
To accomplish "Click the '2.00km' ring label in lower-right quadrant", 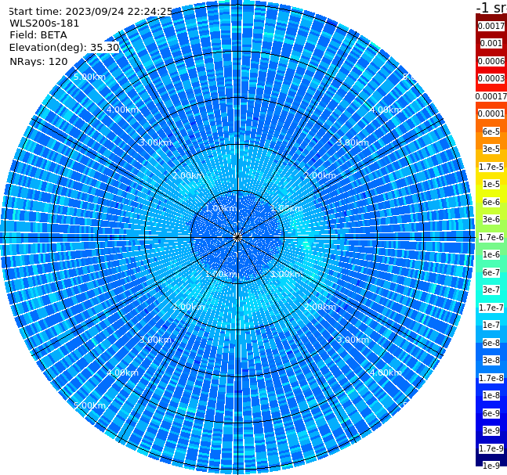I will click(320, 307).
